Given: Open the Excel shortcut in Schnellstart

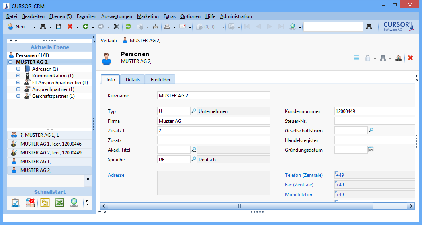Looking at the screenshot, I should pyautogui.click(x=59, y=203).
